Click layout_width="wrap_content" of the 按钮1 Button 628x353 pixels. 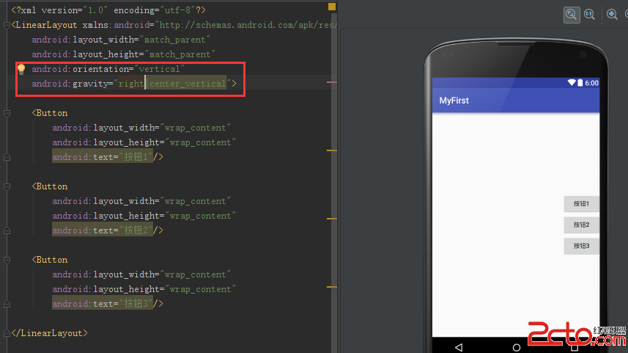point(141,128)
